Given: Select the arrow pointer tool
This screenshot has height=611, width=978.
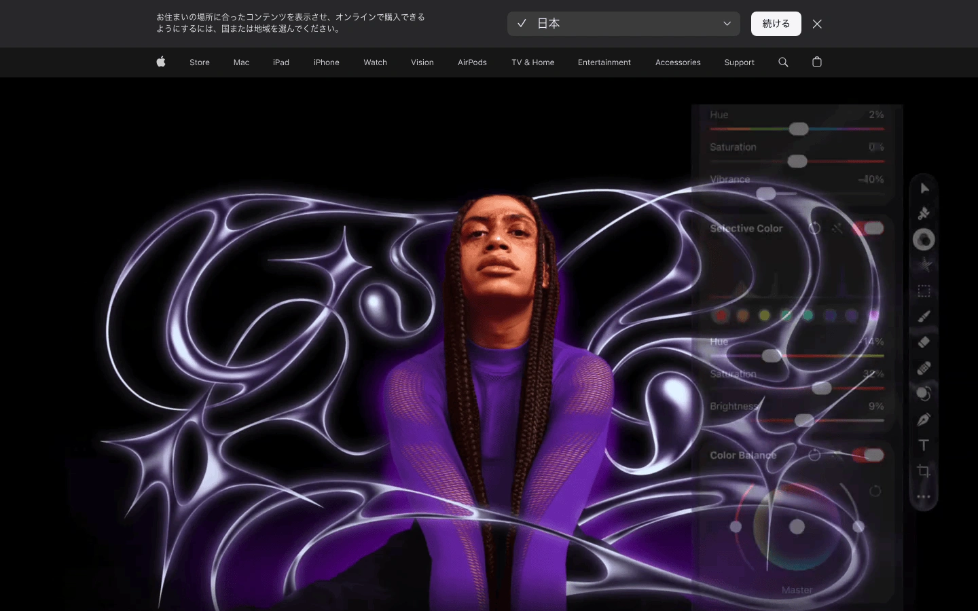Looking at the screenshot, I should 924,188.
